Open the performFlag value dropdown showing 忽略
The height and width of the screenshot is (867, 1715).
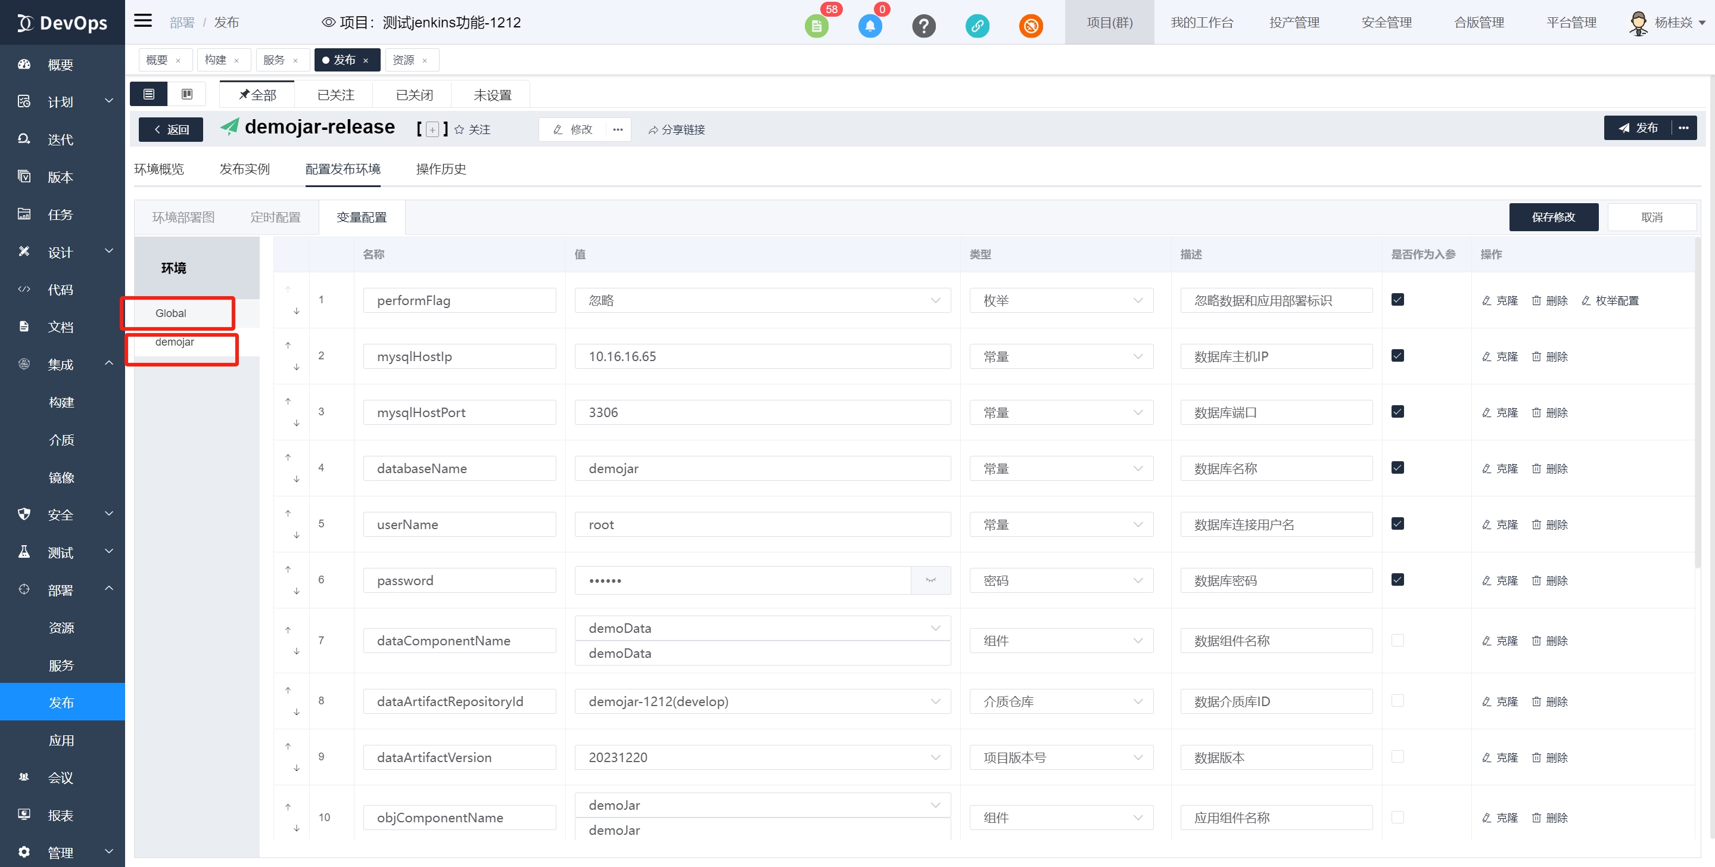[x=762, y=300]
